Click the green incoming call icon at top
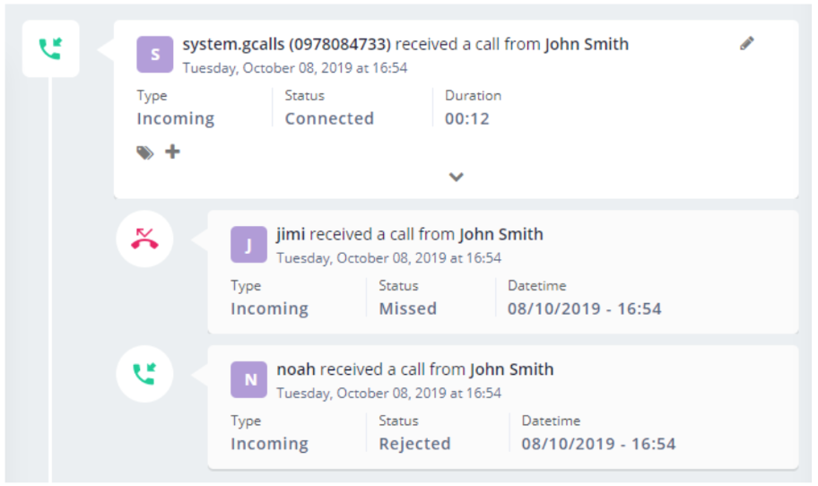This screenshot has height=486, width=818. [x=50, y=49]
